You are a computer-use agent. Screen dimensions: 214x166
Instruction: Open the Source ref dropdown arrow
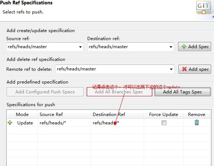[x=80, y=47]
